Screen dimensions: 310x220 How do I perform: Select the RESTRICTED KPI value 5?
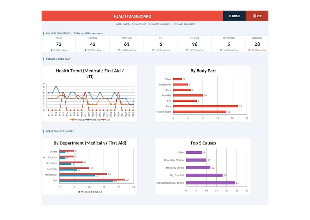point(229,44)
